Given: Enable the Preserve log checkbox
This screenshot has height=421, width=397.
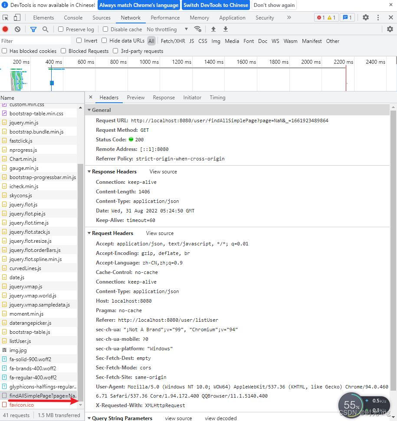Looking at the screenshot, I should pos(60,29).
